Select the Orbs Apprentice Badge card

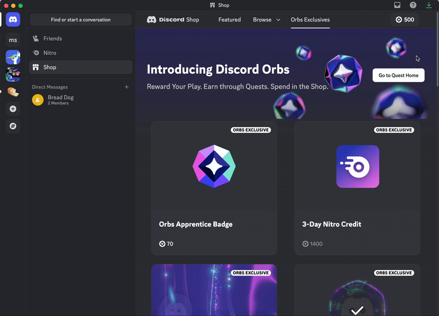214,189
